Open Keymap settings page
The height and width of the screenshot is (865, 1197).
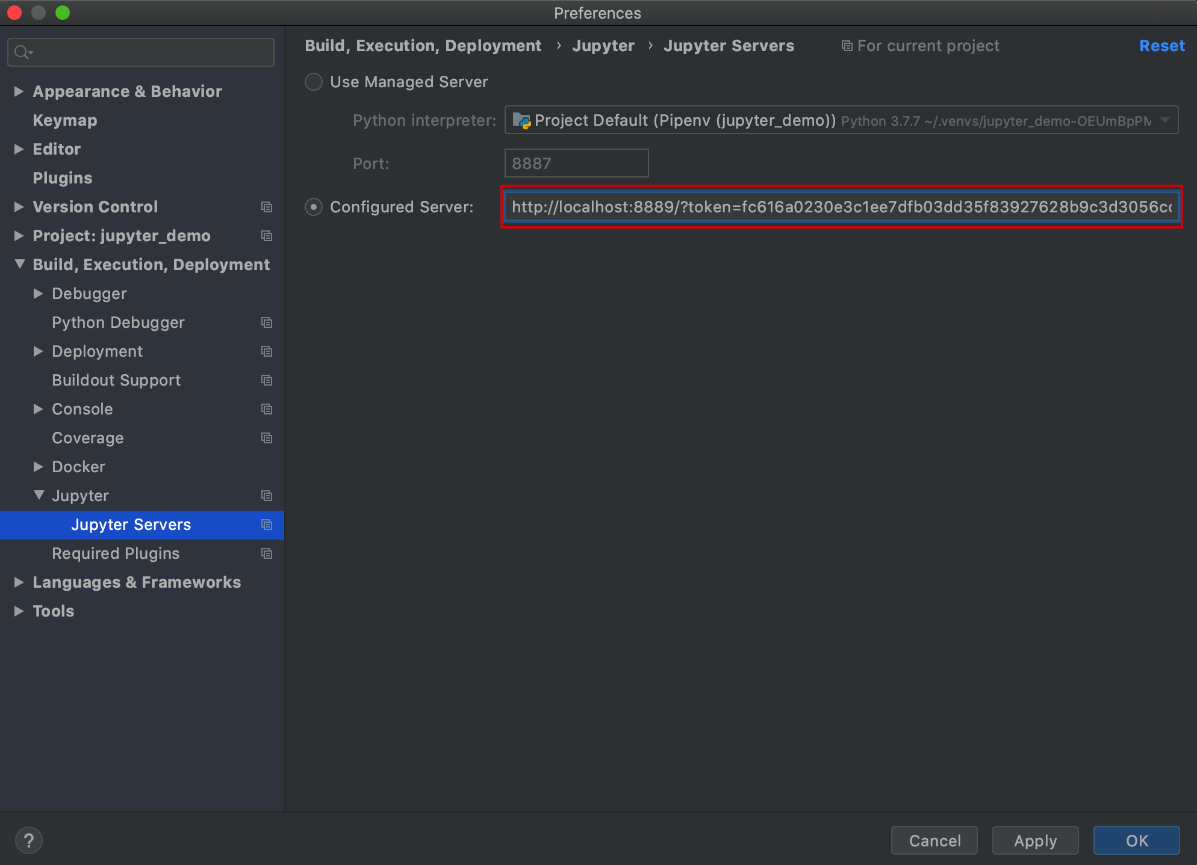pos(65,120)
